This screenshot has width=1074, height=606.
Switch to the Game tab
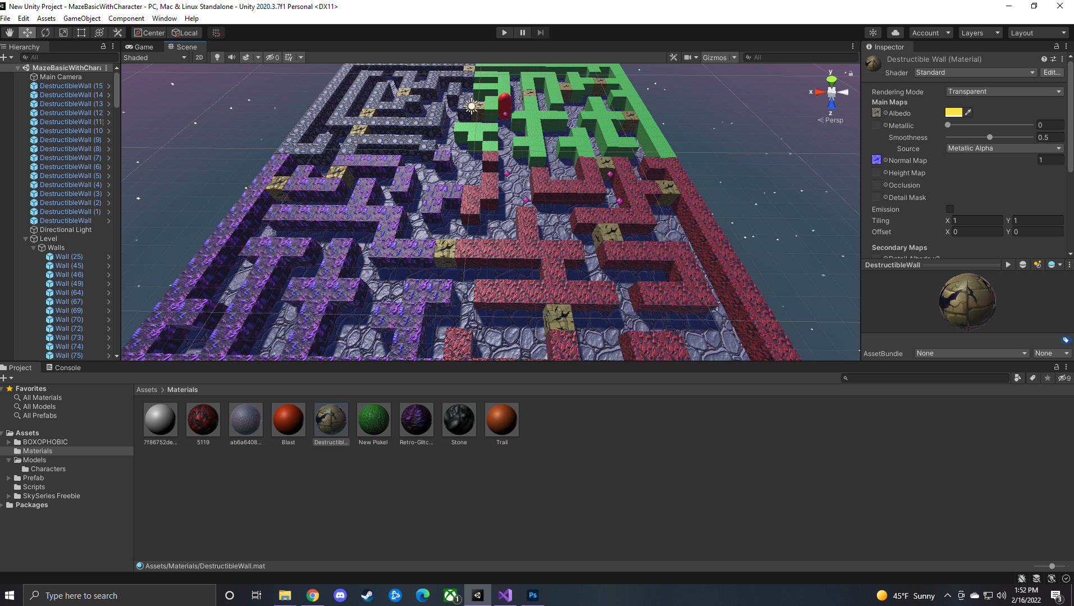tap(139, 47)
